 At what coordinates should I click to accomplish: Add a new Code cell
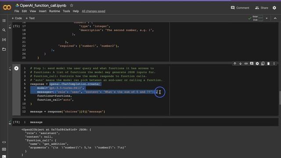coord(17,18)
